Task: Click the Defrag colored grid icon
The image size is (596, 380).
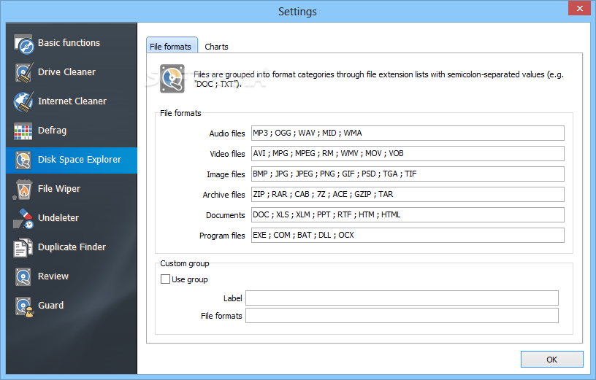Action: point(23,131)
